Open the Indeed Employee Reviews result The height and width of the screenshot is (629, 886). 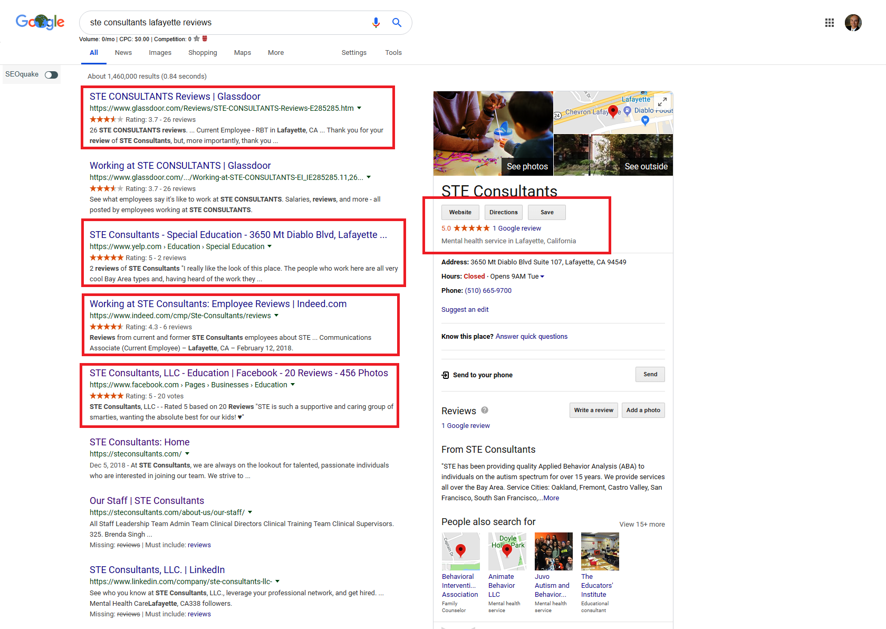point(218,304)
